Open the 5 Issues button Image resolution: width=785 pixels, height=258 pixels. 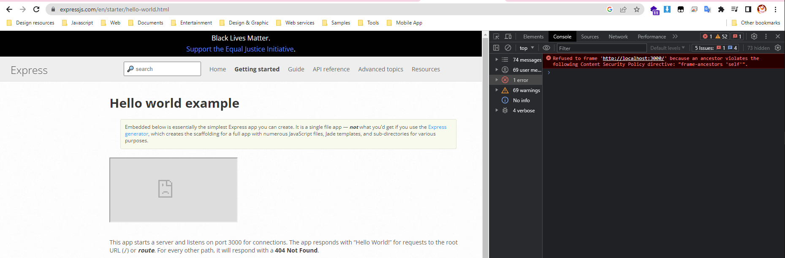[716, 48]
